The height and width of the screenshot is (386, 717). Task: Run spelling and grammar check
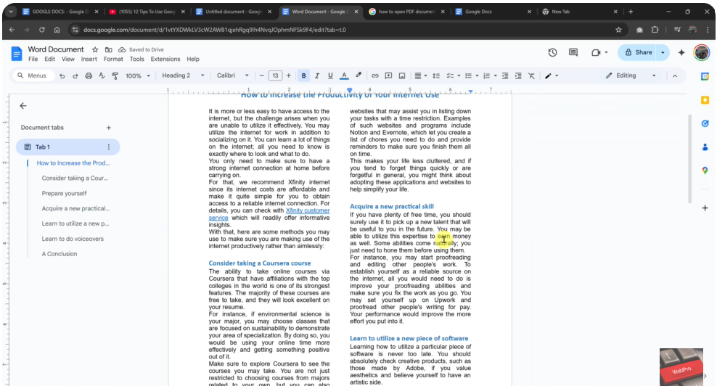click(102, 76)
